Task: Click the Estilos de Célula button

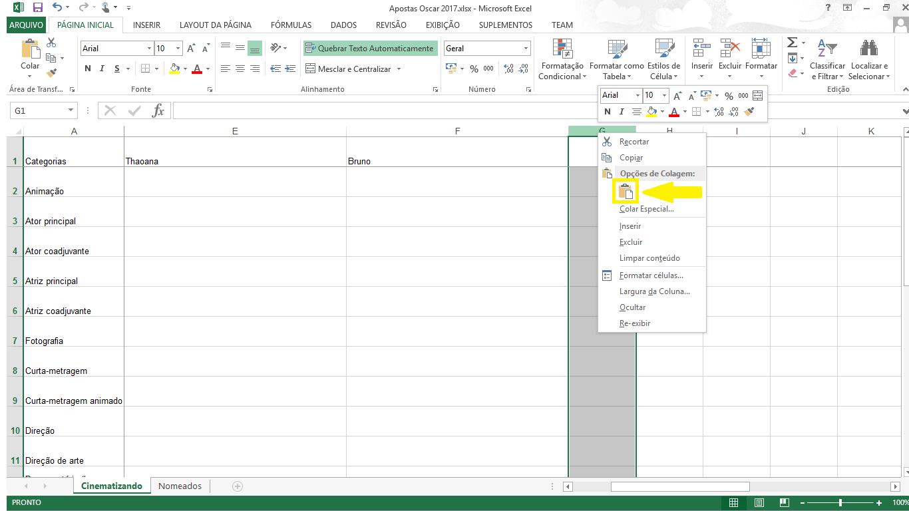Action: (x=663, y=59)
